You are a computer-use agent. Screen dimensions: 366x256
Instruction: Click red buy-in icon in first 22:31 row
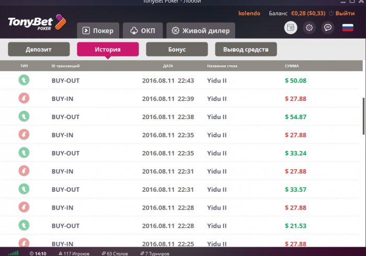24,171
